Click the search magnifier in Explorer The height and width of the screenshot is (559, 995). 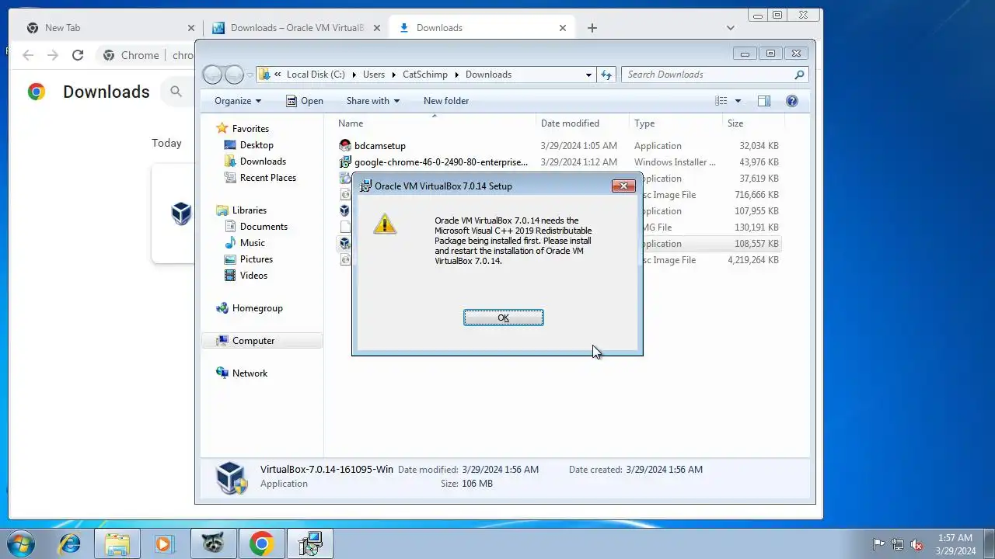799,75
